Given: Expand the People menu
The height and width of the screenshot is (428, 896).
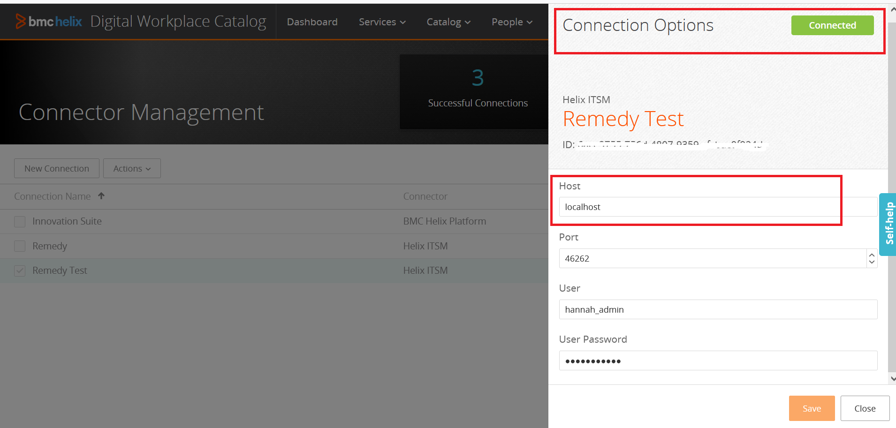Looking at the screenshot, I should point(512,22).
